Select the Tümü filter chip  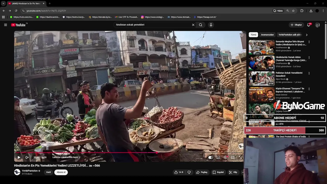[x=253, y=35]
